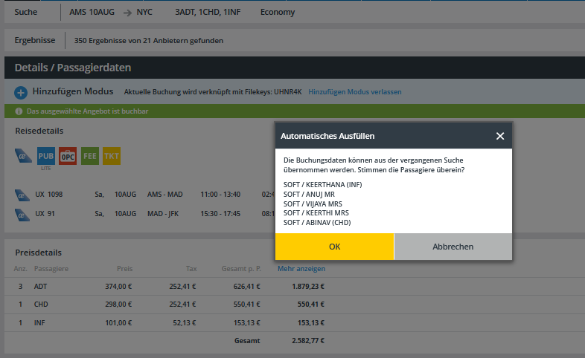Click the PUB LITE fare icon
Screen dimensions: 585x358
click(46, 156)
